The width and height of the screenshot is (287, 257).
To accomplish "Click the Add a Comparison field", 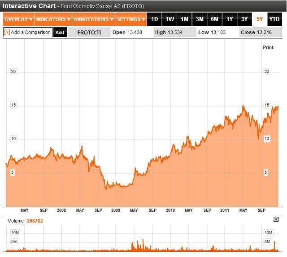I will pyautogui.click(x=28, y=32).
